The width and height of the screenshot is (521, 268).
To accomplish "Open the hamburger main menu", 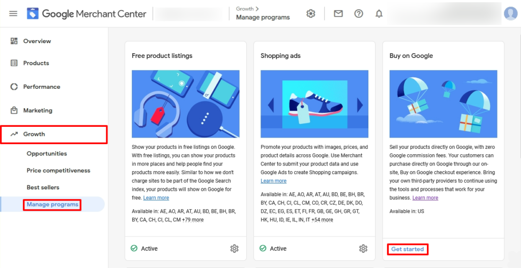I will pos(13,14).
